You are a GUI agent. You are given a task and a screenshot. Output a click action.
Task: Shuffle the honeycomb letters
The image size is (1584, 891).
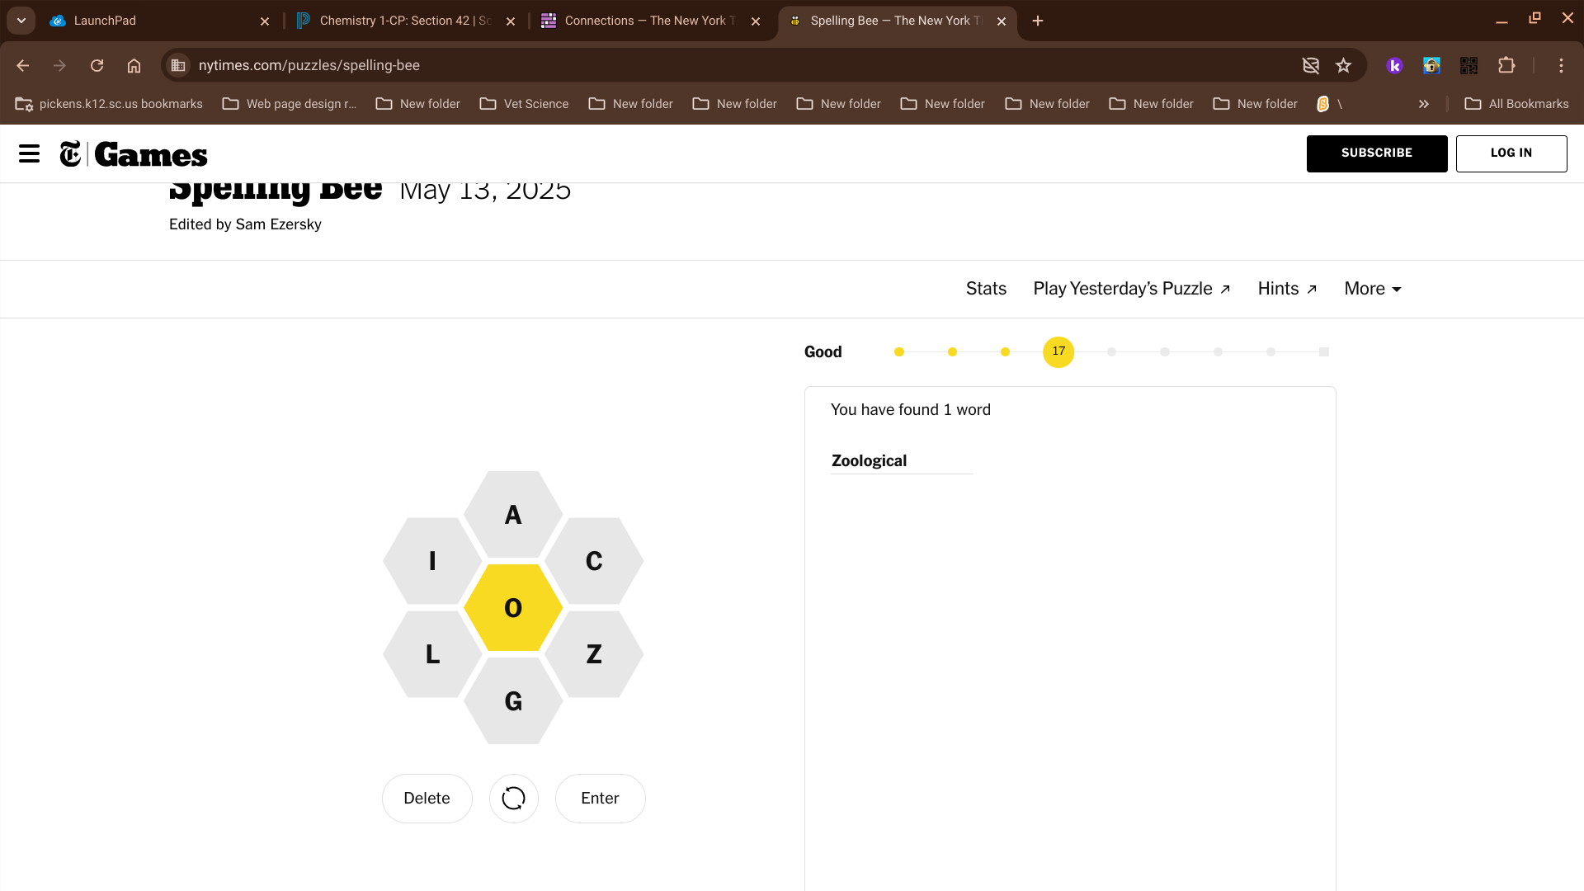coord(513,798)
